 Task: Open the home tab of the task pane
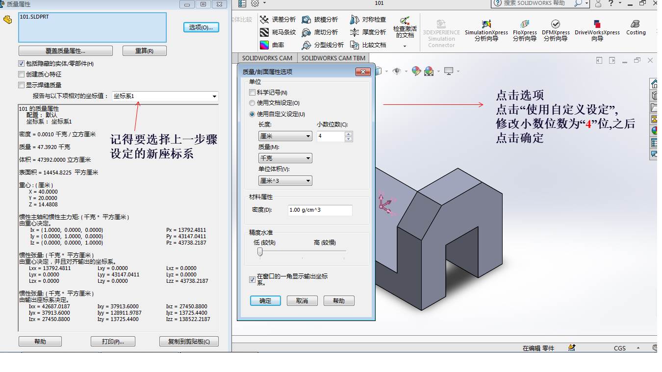(x=654, y=84)
